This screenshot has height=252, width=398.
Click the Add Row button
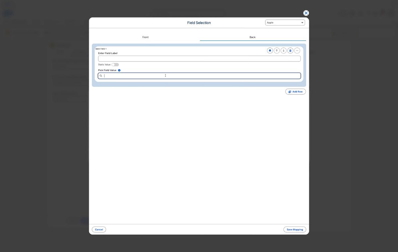click(296, 92)
